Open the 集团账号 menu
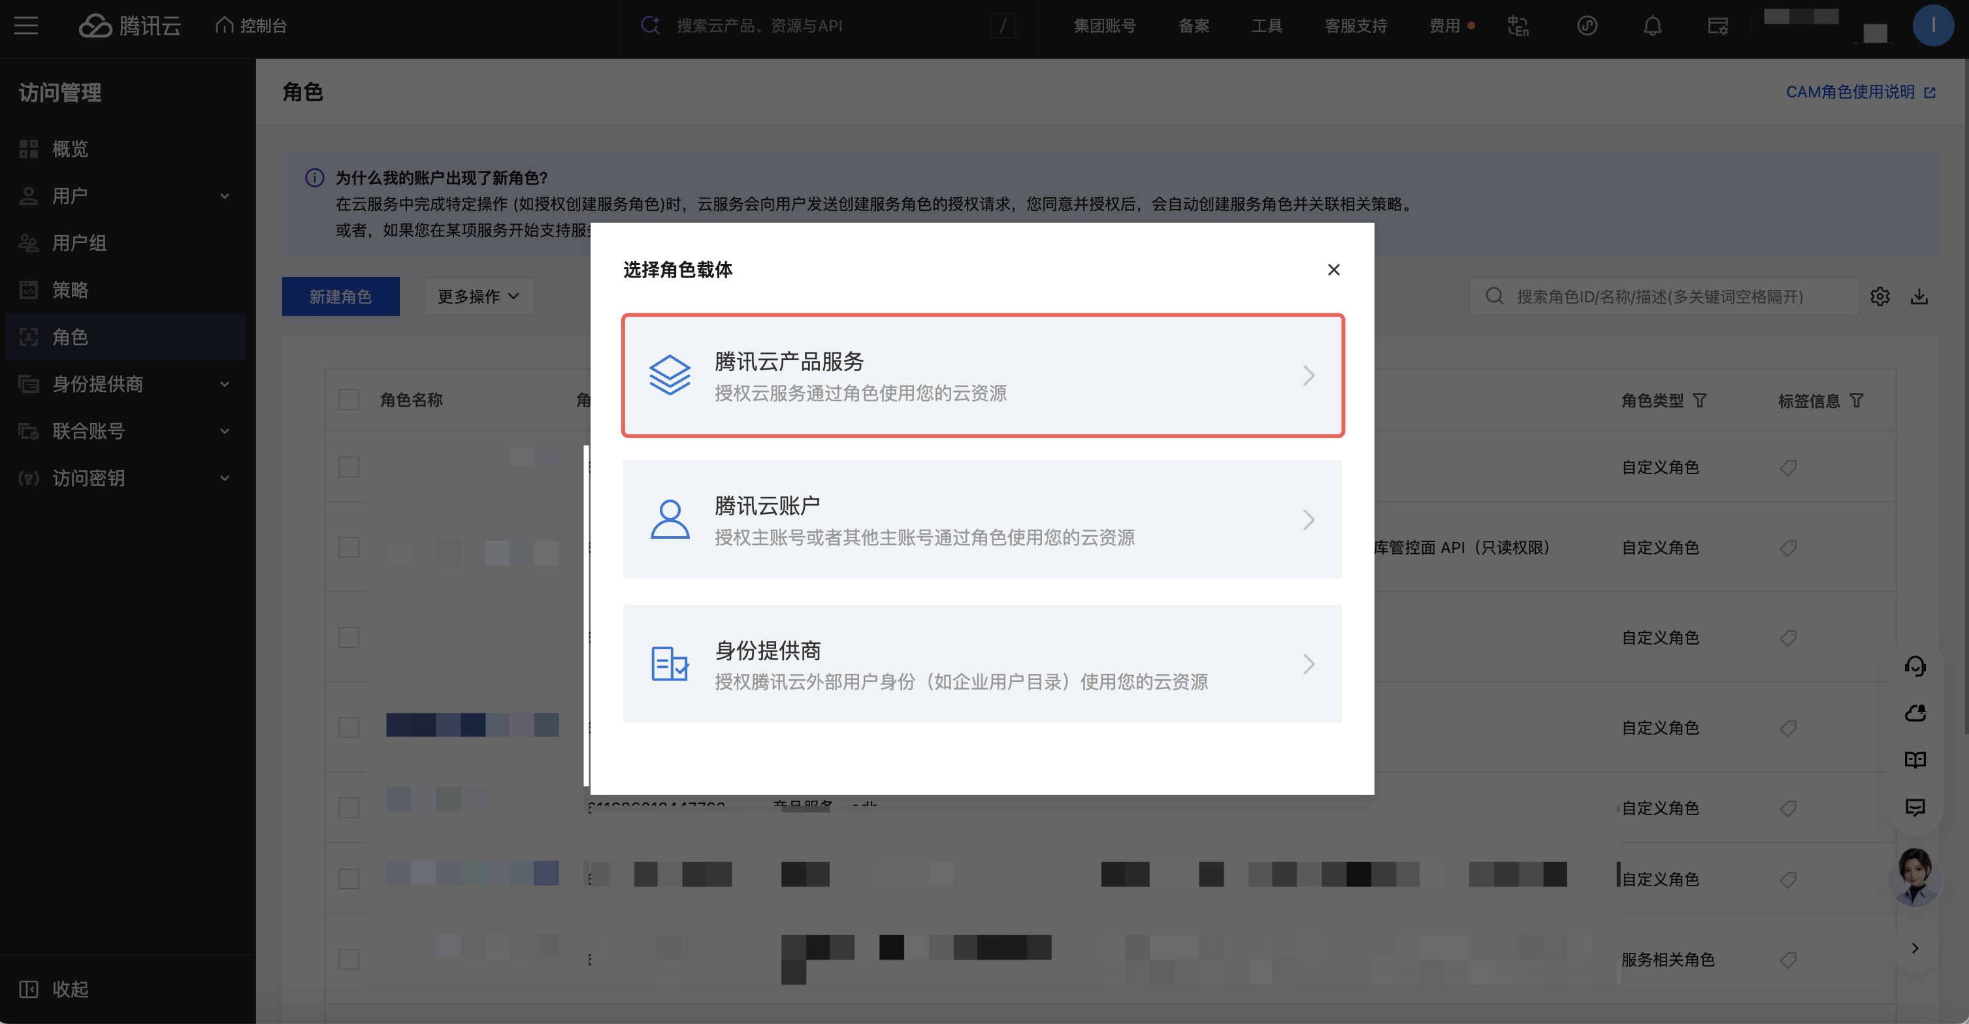Image resolution: width=1969 pixels, height=1024 pixels. [x=1105, y=25]
